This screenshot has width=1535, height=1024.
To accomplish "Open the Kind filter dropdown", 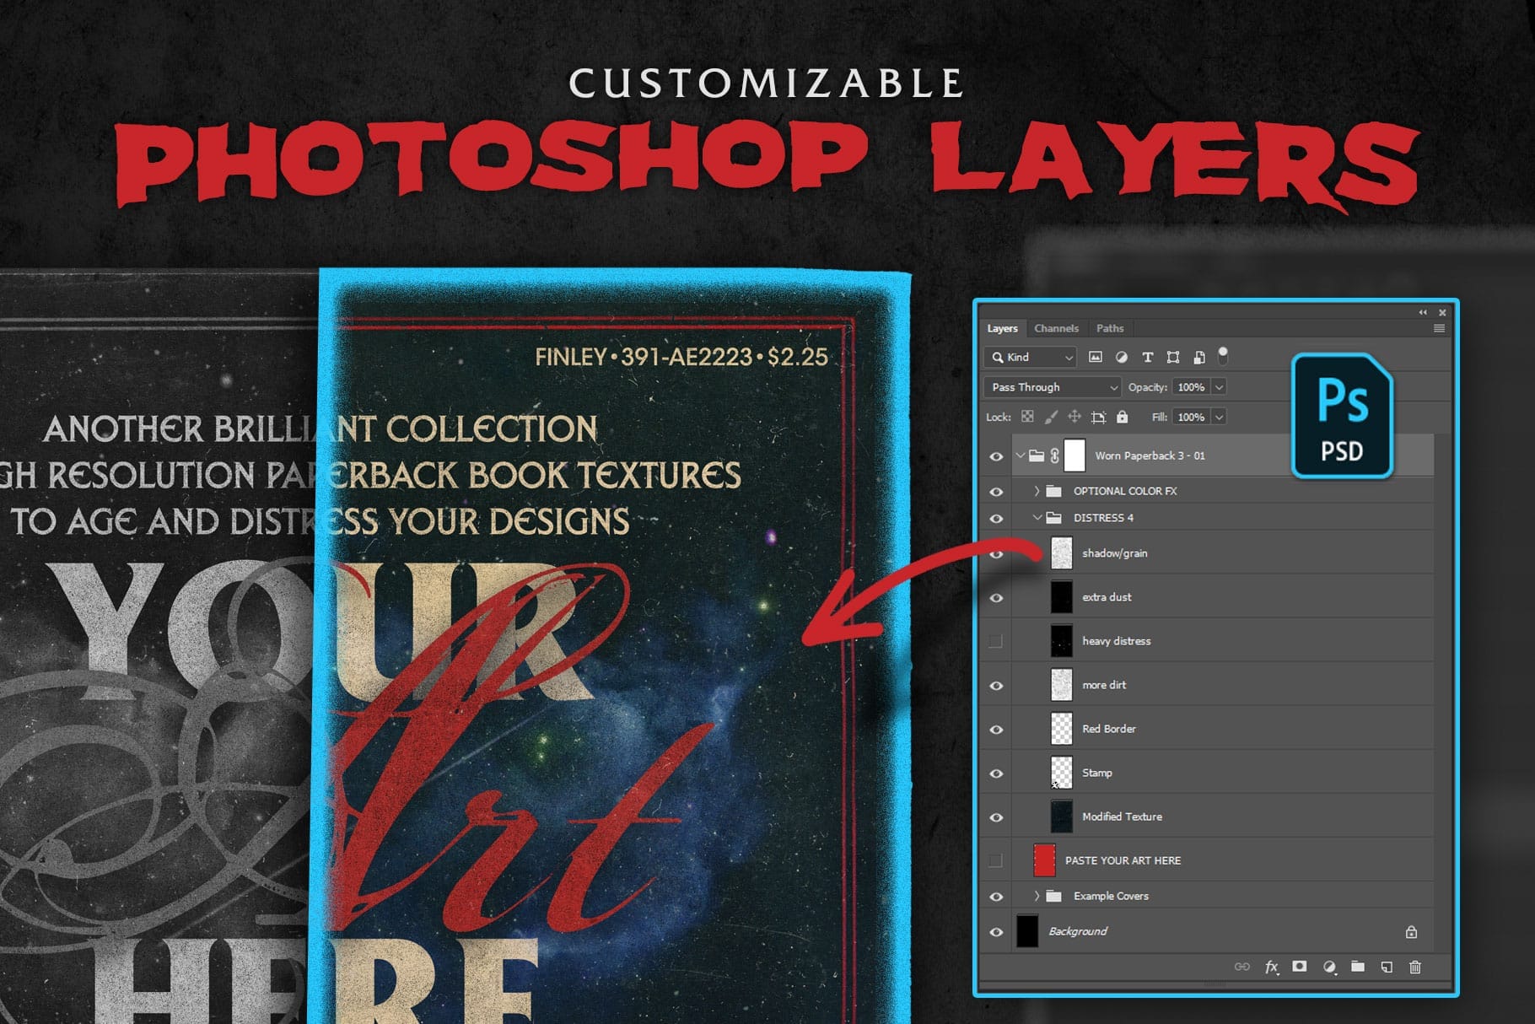I will [x=1030, y=357].
